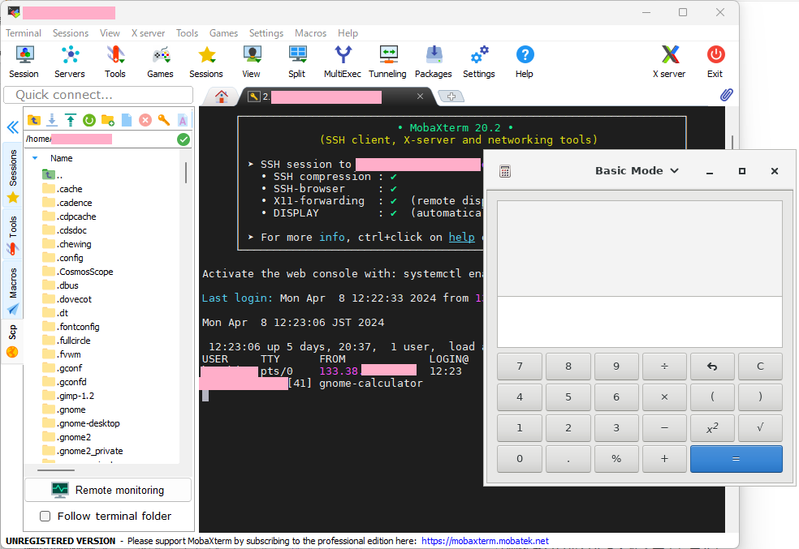Click the x squared button in the calculator
This screenshot has height=549, width=799.
pyautogui.click(x=712, y=428)
